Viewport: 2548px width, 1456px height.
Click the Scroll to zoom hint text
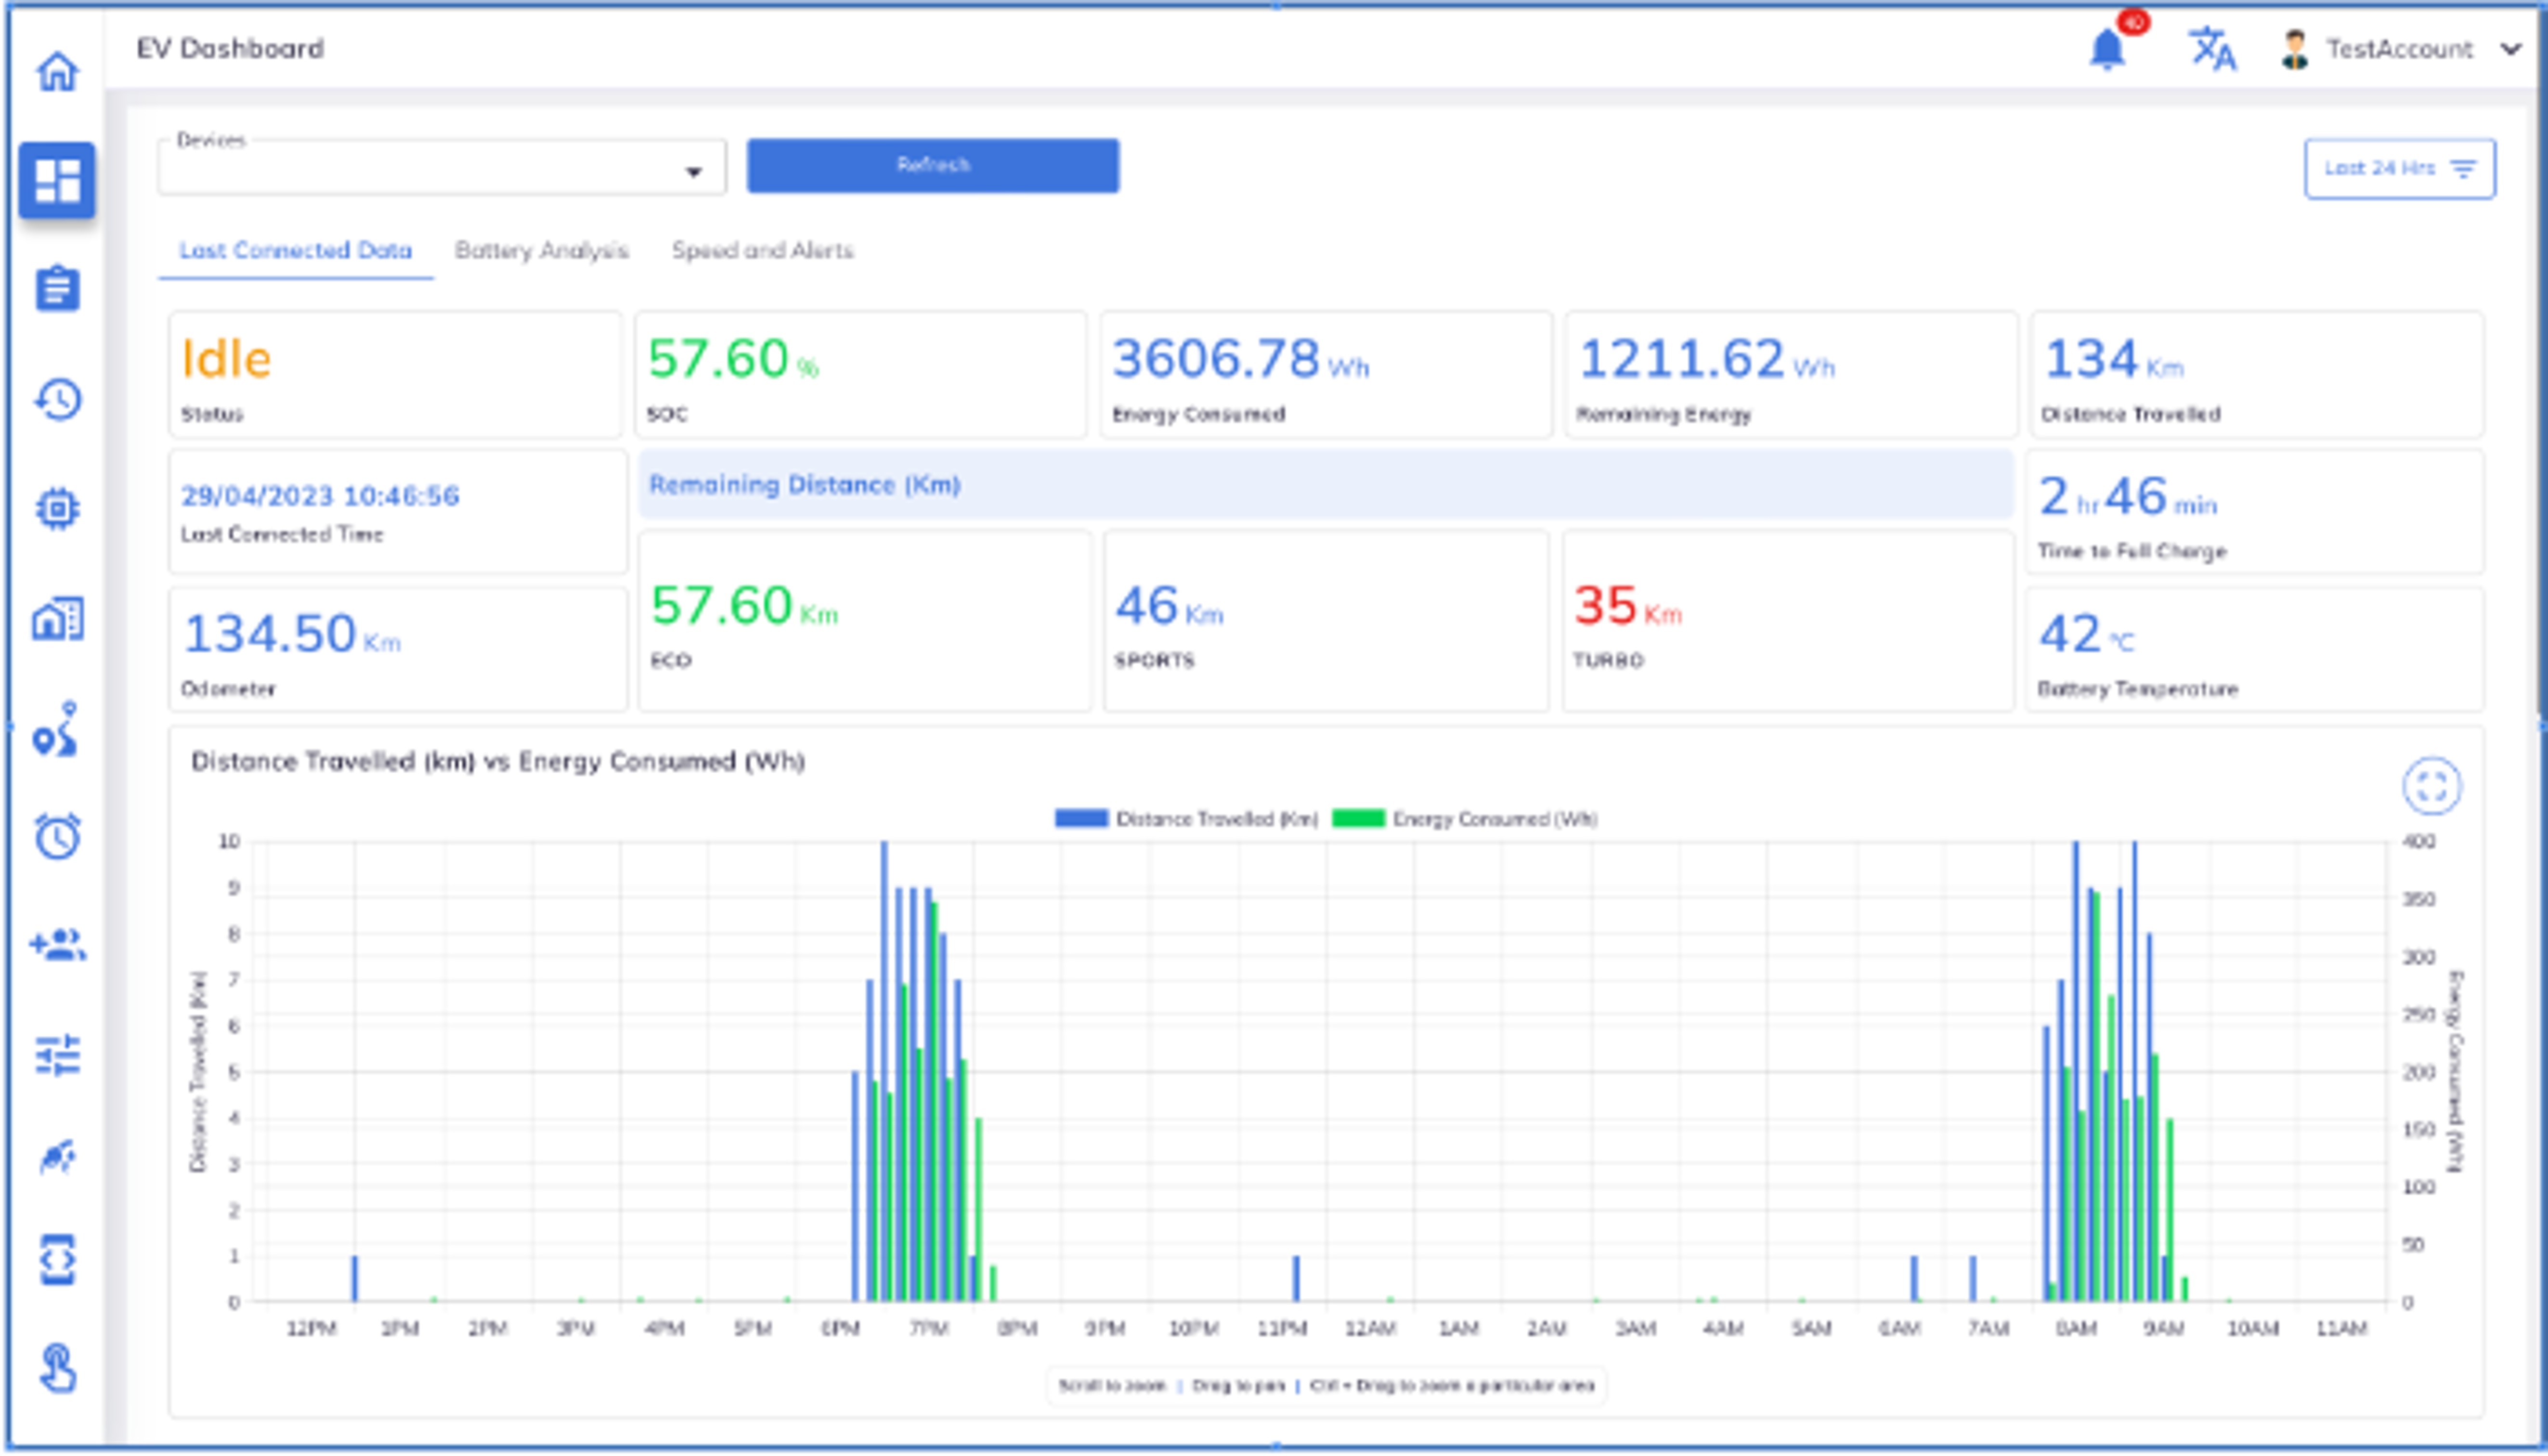(1112, 1386)
